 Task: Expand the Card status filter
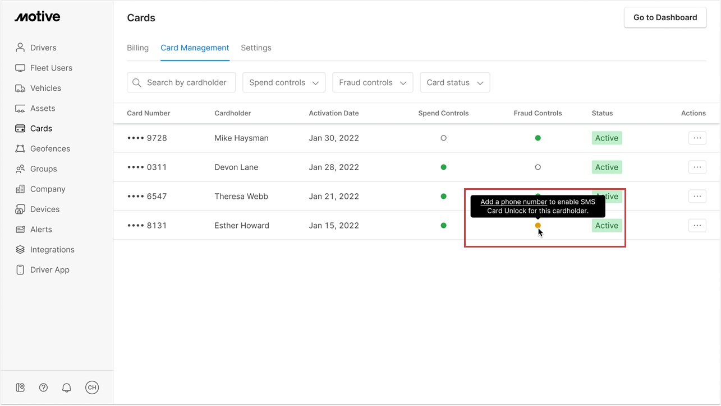coord(454,82)
